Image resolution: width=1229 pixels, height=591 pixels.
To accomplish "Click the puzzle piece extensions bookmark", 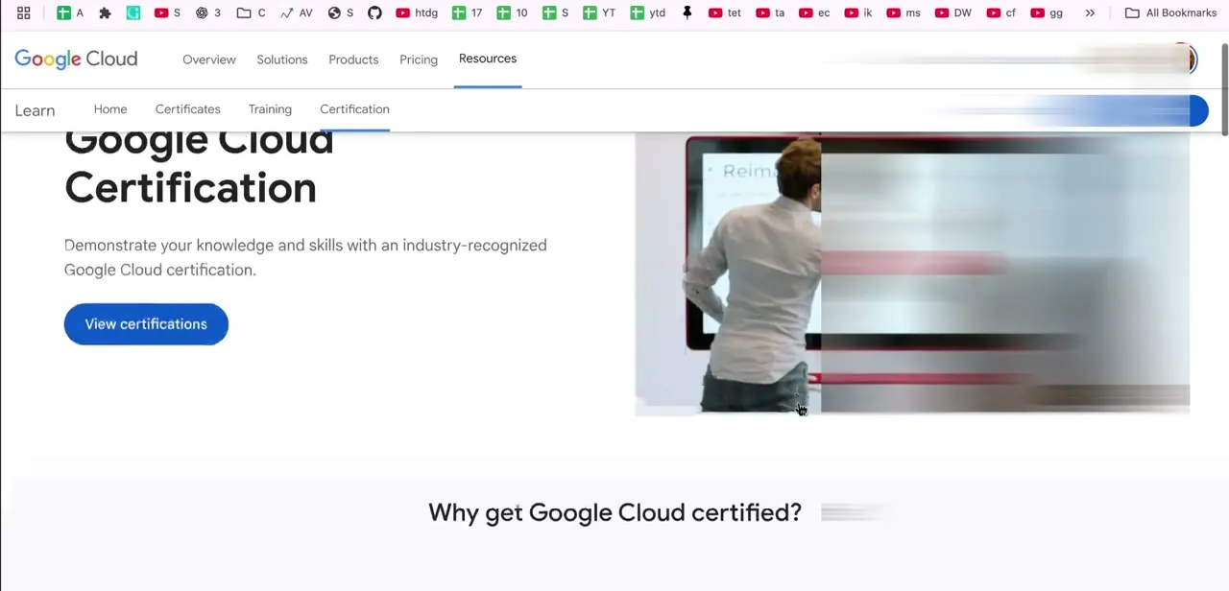I will [106, 13].
